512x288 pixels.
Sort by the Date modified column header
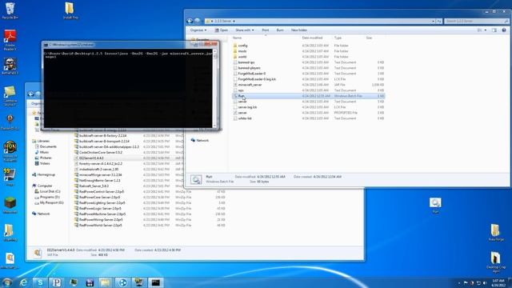coord(312,38)
